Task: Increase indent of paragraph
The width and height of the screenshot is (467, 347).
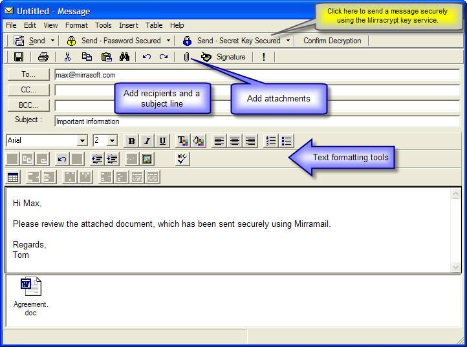Action: click(x=112, y=159)
